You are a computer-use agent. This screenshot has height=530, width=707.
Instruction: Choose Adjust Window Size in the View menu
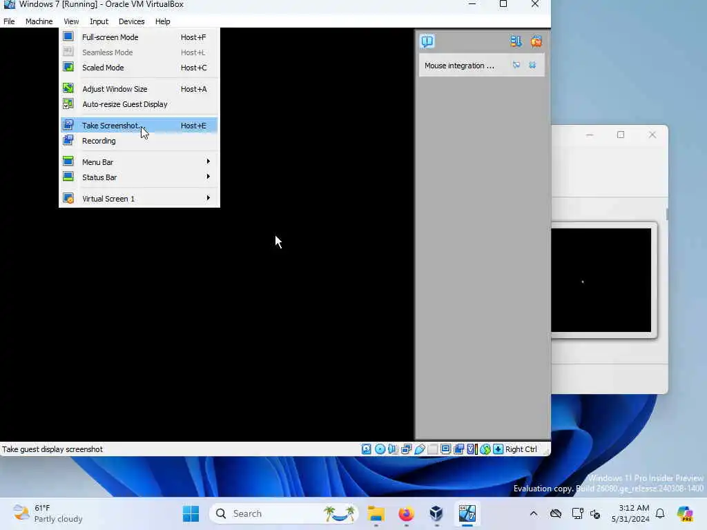[x=139, y=89]
